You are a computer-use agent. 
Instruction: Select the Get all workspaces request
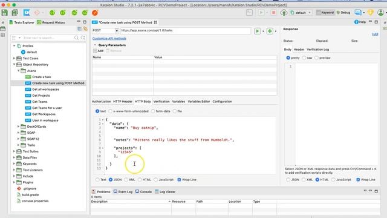click(x=45, y=90)
